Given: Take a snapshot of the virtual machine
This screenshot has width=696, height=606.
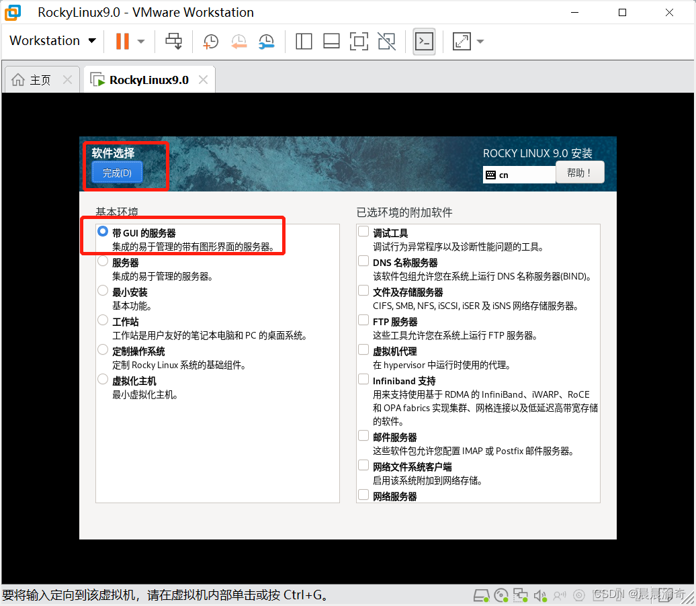Looking at the screenshot, I should (x=211, y=42).
